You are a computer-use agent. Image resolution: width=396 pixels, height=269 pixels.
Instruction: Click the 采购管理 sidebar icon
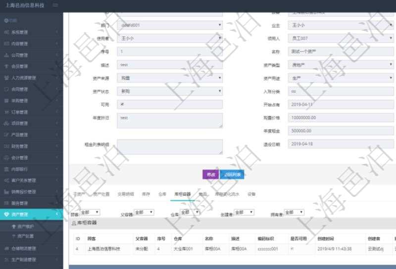6,101
